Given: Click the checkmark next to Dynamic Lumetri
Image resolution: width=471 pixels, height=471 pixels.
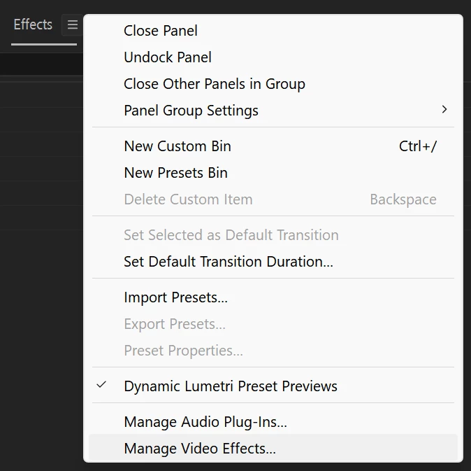Looking at the screenshot, I should coord(102,386).
